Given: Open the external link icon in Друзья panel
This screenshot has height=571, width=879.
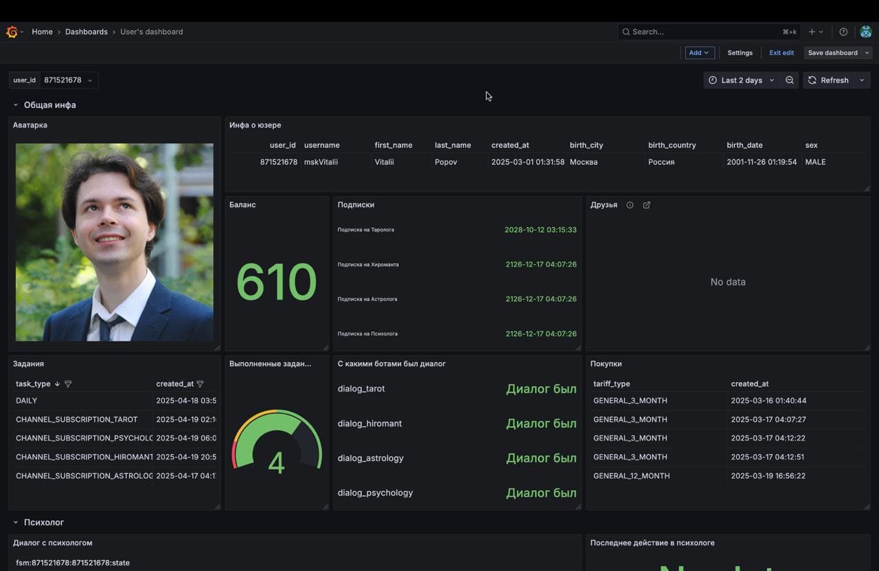Looking at the screenshot, I should (646, 205).
